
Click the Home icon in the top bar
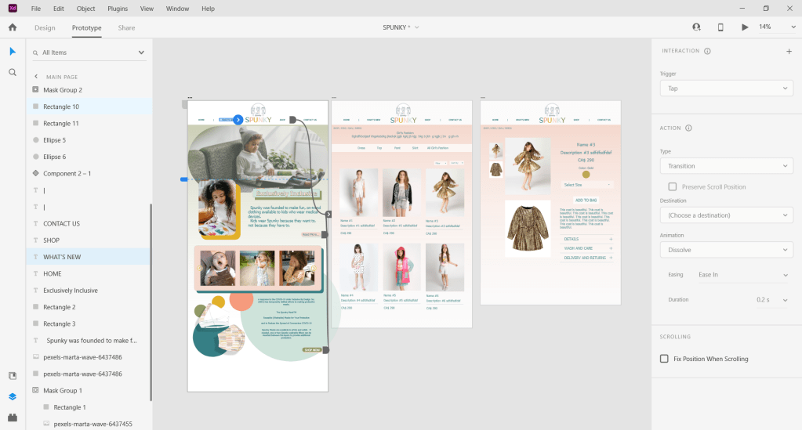pyautogui.click(x=13, y=27)
